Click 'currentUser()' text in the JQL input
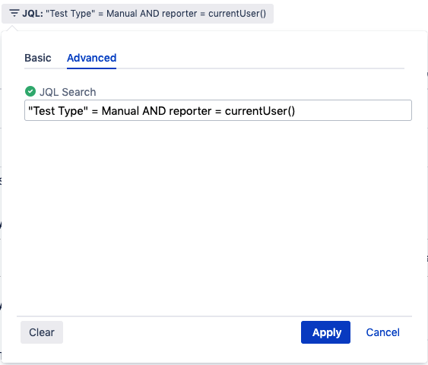The height and width of the screenshot is (365, 428). (x=260, y=111)
